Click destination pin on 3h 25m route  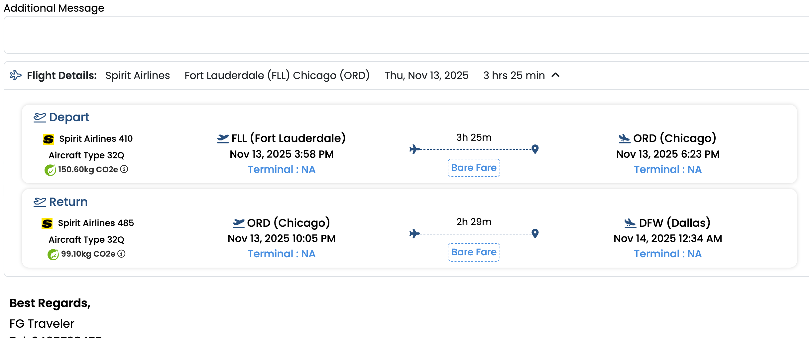pyautogui.click(x=535, y=149)
